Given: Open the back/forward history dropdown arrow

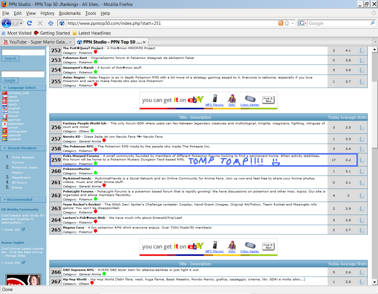Looking at the screenshot, I should [21, 23].
